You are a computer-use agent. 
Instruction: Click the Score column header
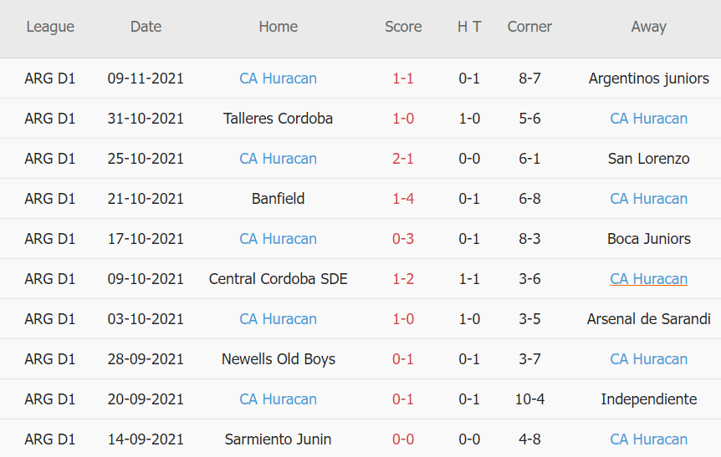403,27
